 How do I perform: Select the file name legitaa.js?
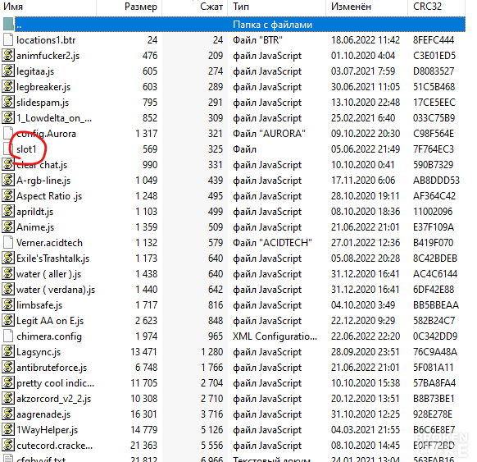(35, 71)
